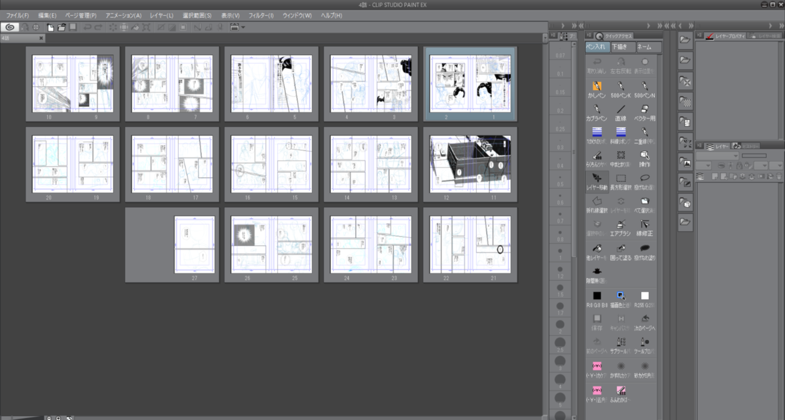Open page spread thumbnail 22-21

pos(470,245)
